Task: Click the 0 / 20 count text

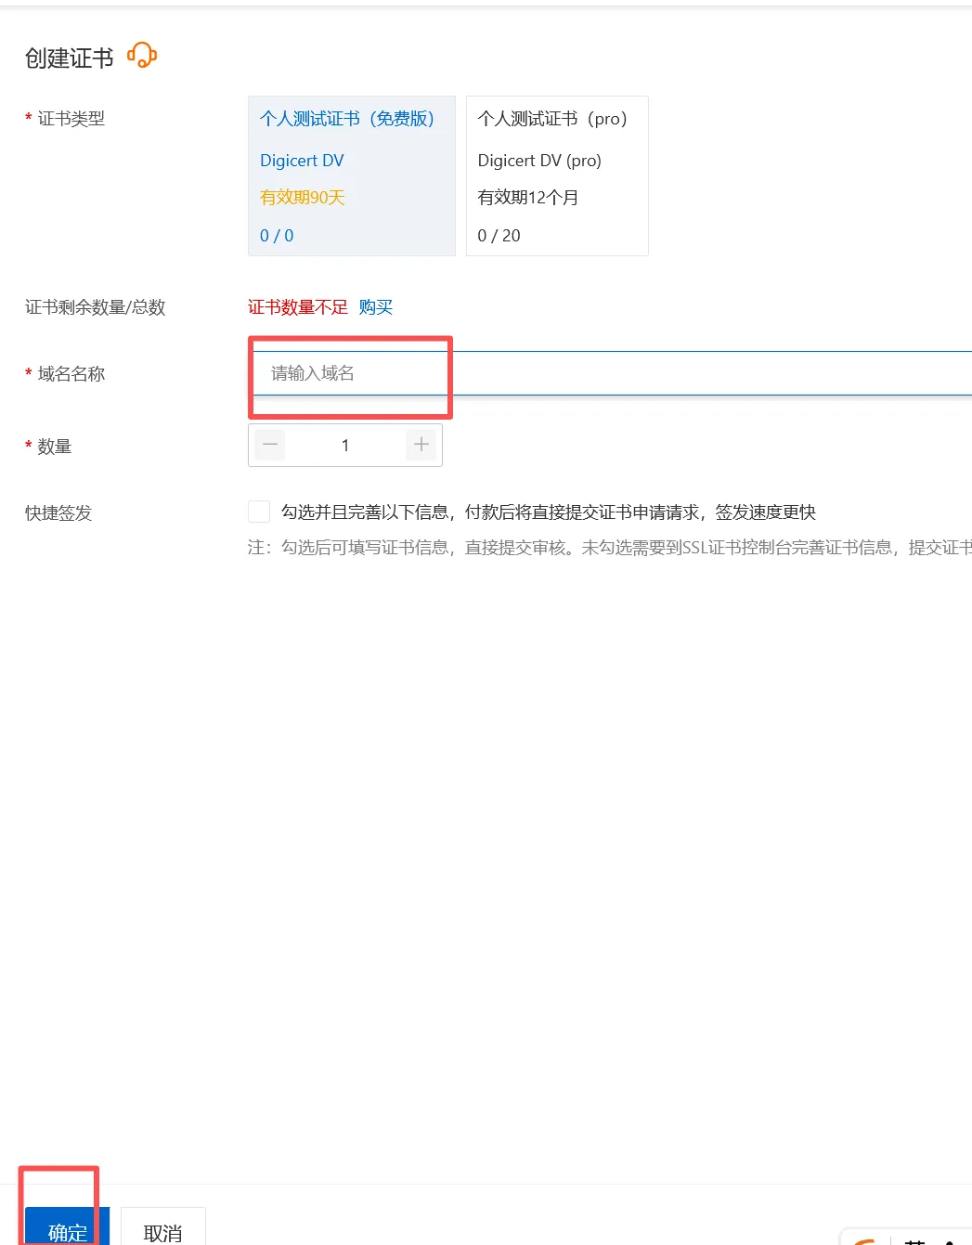Action: point(499,236)
